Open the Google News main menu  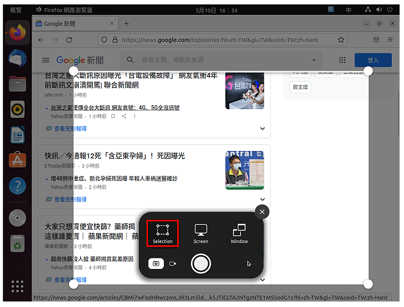(46, 60)
